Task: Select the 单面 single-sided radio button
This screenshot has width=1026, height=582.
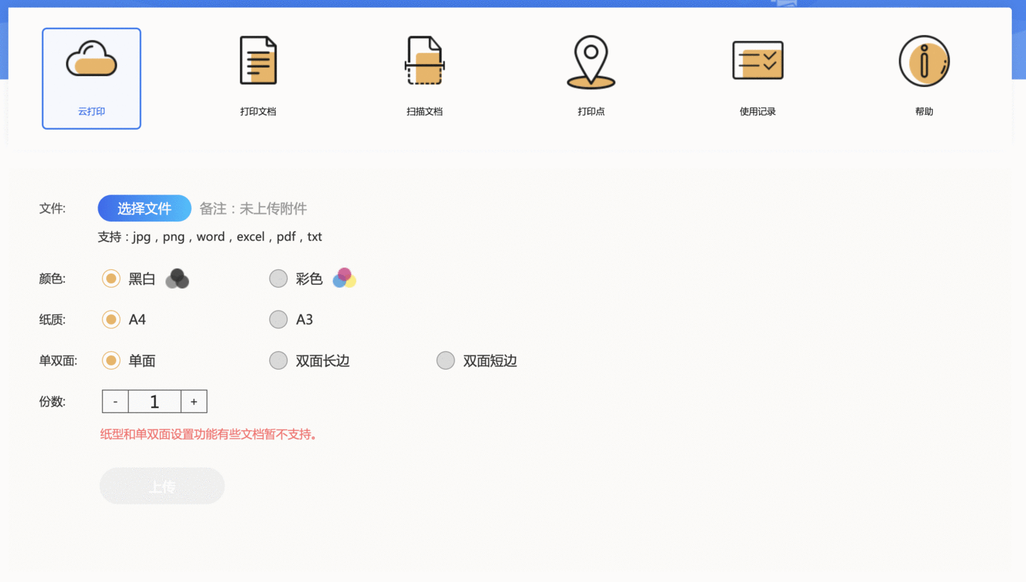Action: coord(111,361)
